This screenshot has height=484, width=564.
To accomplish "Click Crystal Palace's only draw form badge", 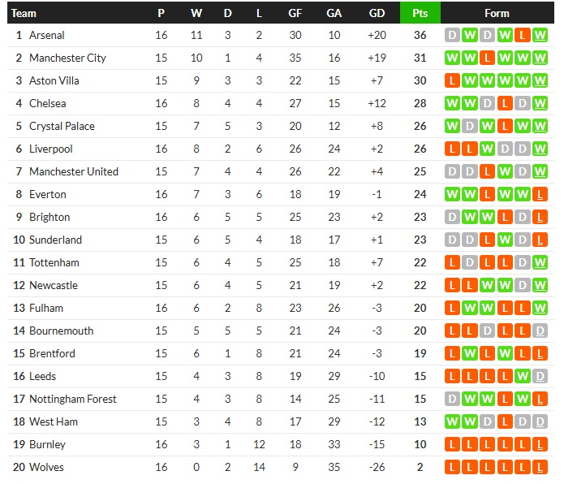I will pos(470,127).
